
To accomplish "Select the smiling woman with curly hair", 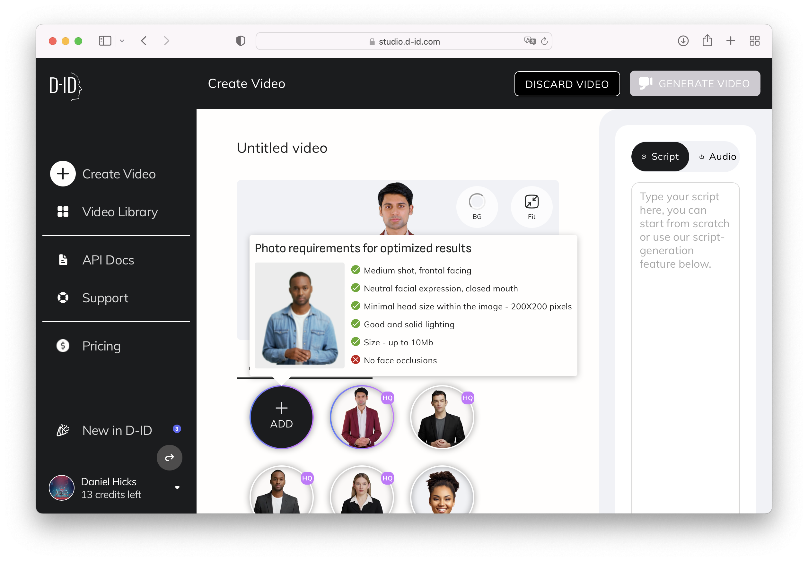I will pos(442,490).
